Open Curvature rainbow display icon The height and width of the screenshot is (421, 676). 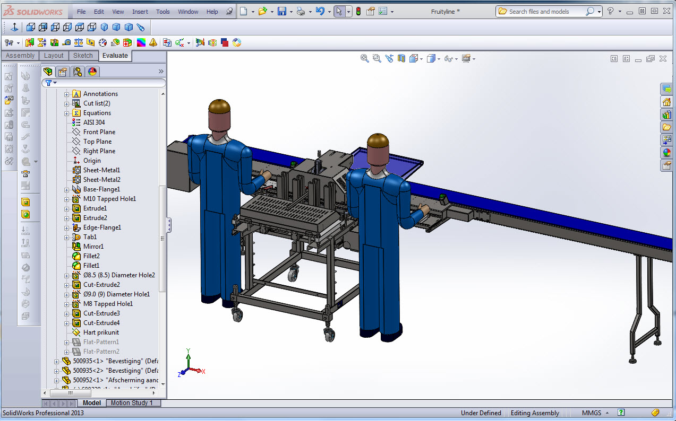141,42
